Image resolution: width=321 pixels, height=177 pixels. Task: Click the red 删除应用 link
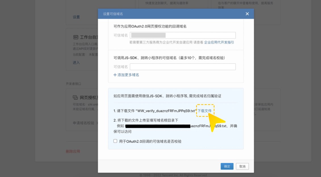coord(73,151)
